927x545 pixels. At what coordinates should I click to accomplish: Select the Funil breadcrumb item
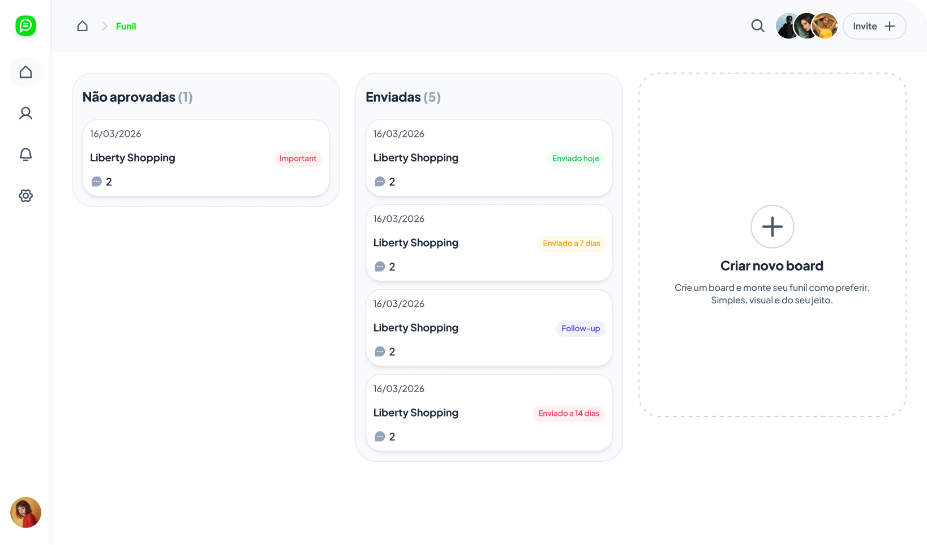tap(126, 26)
